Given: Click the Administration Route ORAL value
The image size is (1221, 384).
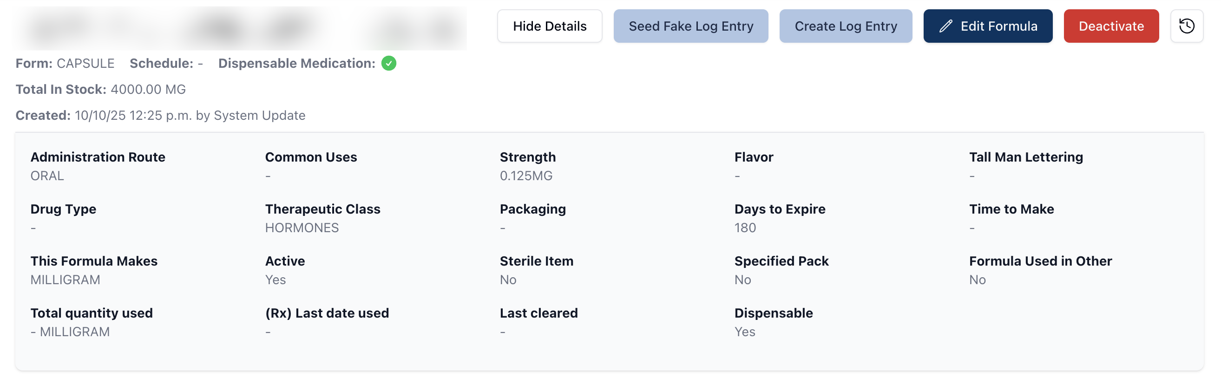Looking at the screenshot, I should coord(47,176).
